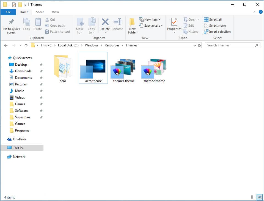The width and height of the screenshot is (264, 201).
Task: Open Customize Quick Access Toolbar arrow
Action: click(x=25, y=5)
